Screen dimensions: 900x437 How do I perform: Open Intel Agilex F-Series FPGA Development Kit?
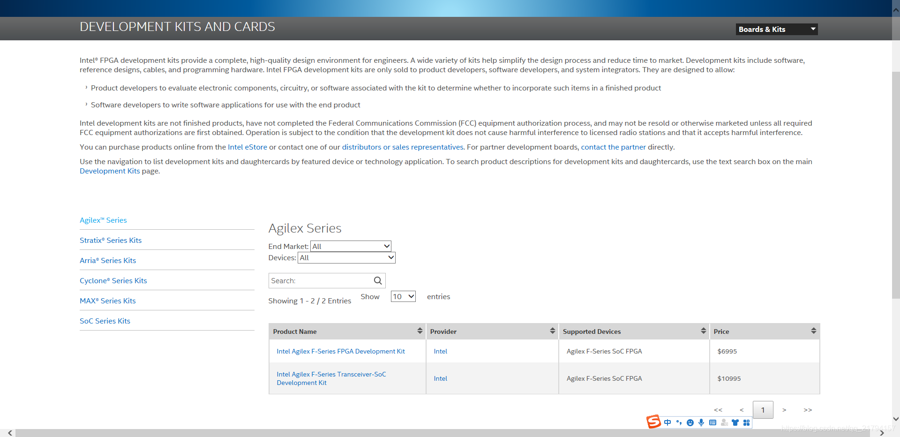pyautogui.click(x=341, y=351)
